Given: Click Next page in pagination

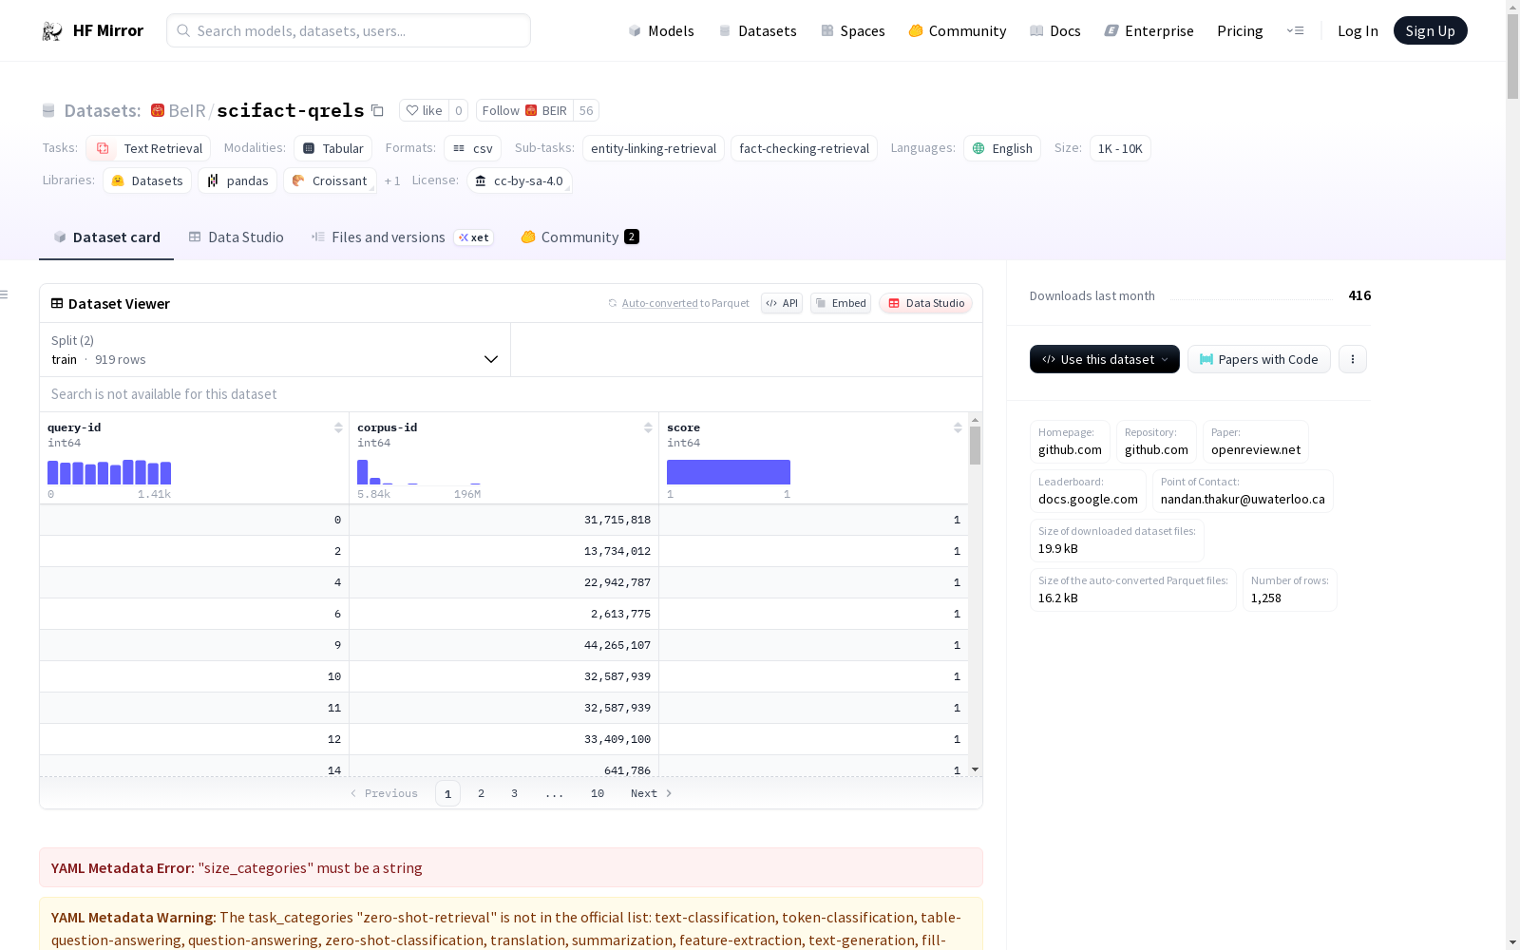Looking at the screenshot, I should [652, 793].
